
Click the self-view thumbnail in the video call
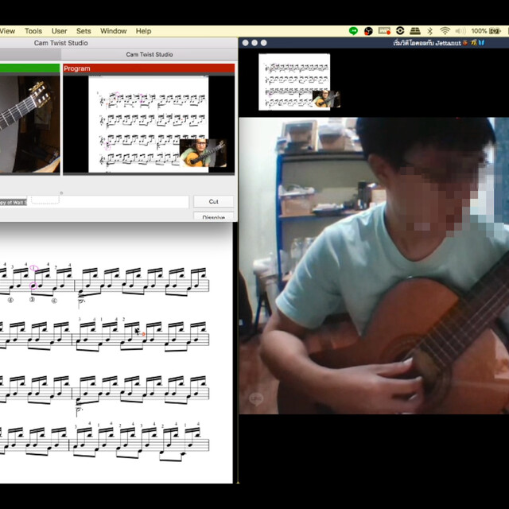(x=294, y=82)
